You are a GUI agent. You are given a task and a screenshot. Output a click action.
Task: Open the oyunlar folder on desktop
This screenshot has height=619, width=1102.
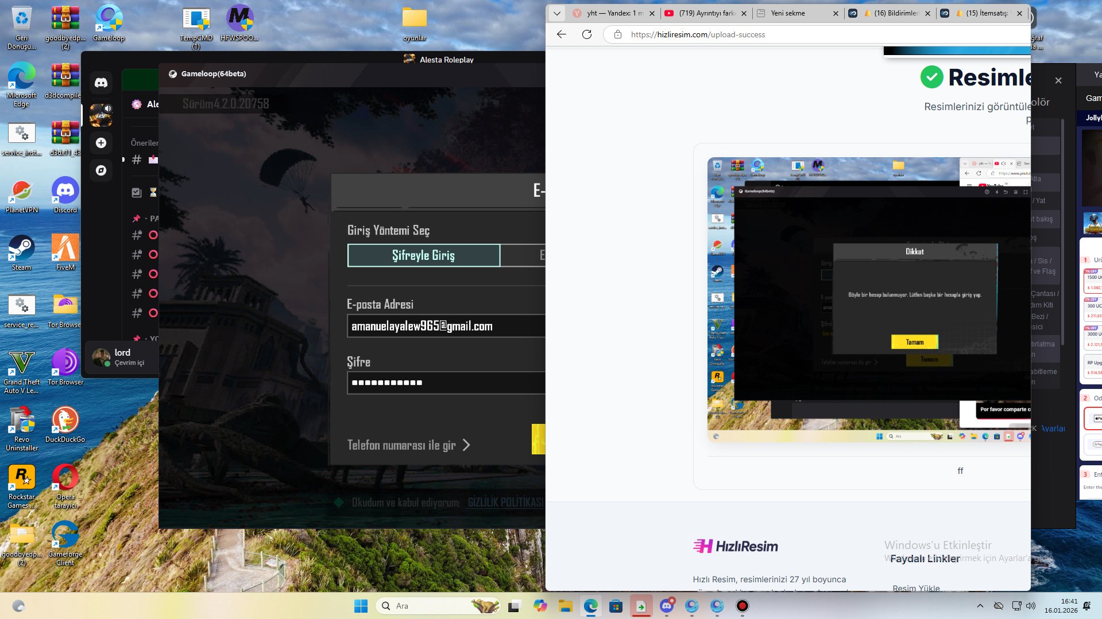(415, 24)
